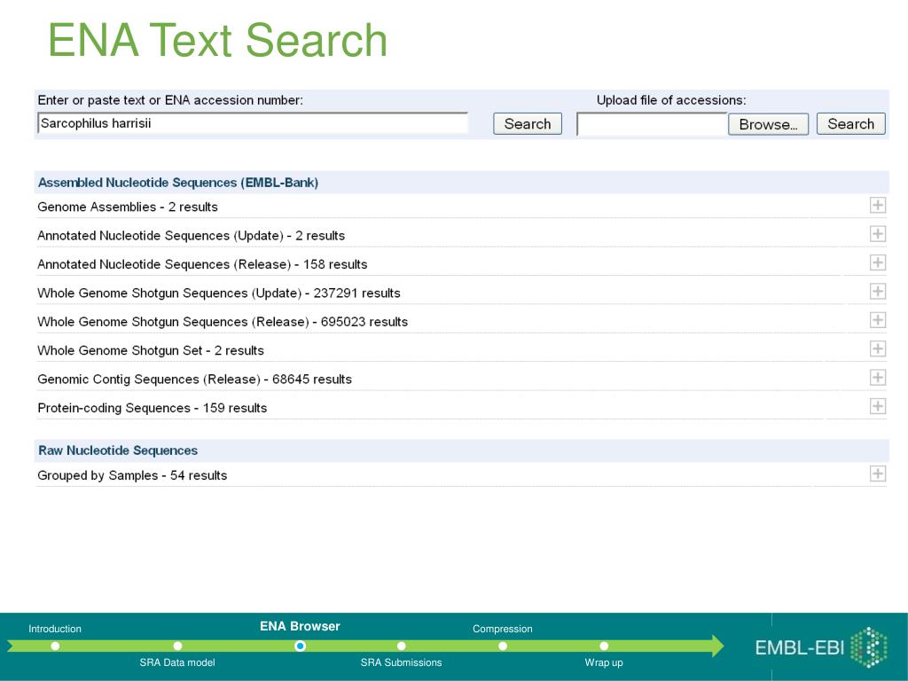
Task: Click 'Whole Genome Shotgun Sequences (Release) - 695023 results'
Action: (223, 322)
